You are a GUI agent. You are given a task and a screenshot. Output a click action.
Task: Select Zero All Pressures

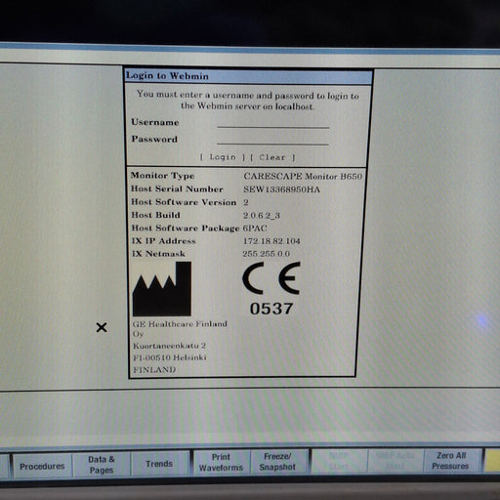click(x=451, y=461)
